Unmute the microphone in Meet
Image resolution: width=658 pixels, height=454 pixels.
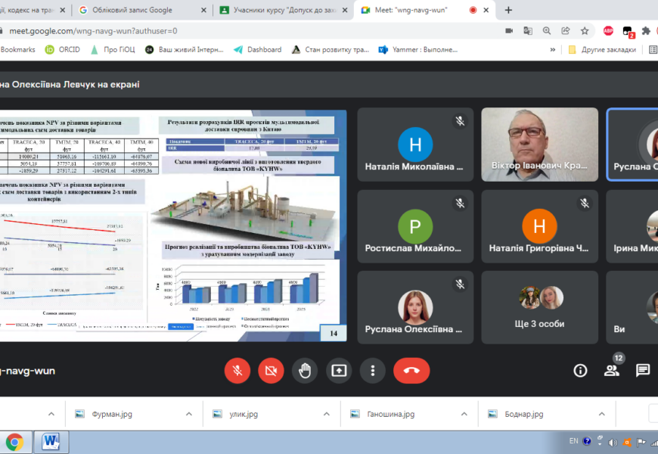tap(237, 370)
